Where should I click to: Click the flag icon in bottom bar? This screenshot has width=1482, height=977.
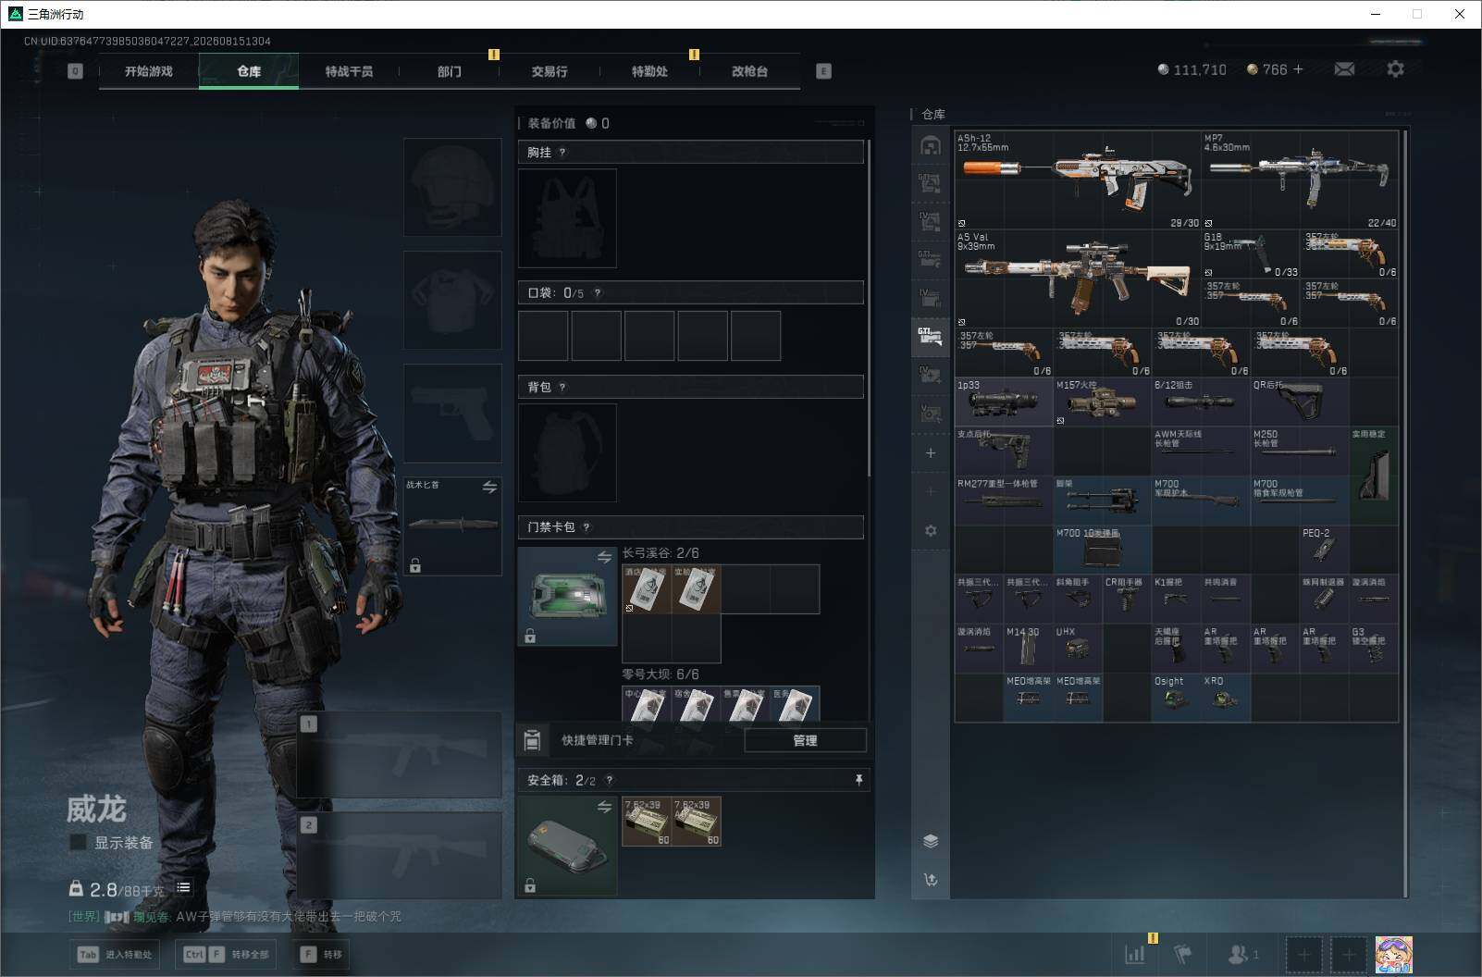pyautogui.click(x=1182, y=954)
